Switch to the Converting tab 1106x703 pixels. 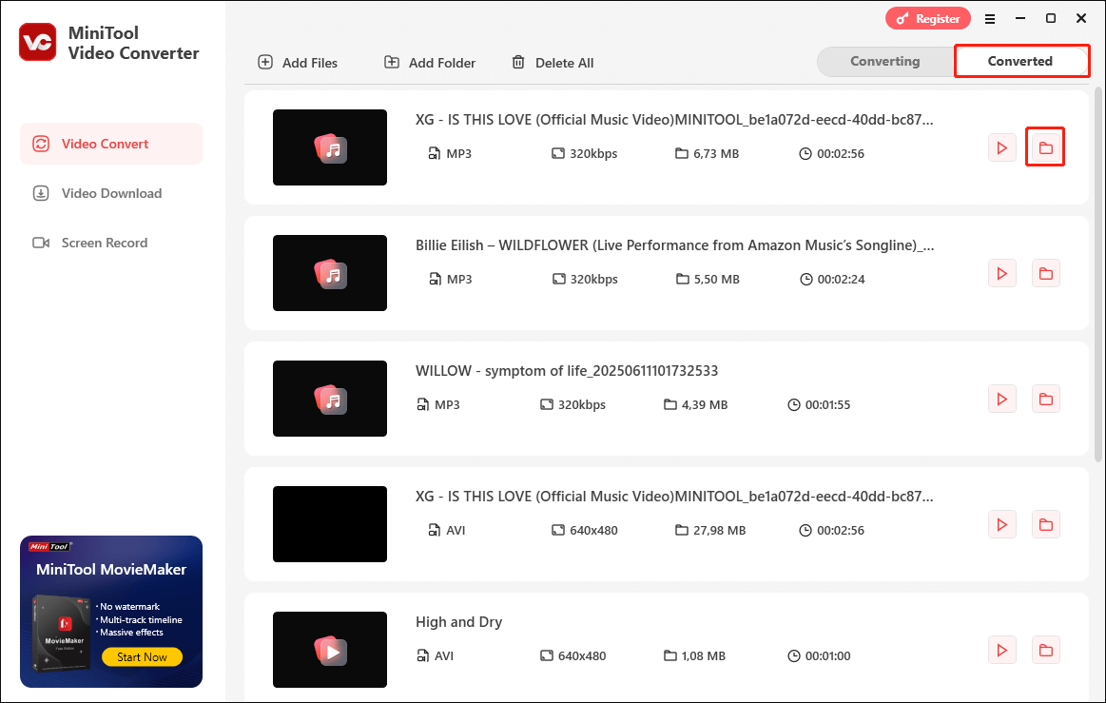point(884,62)
